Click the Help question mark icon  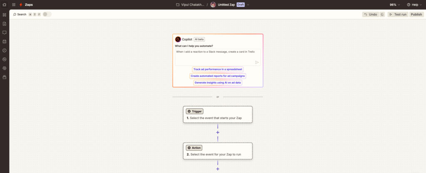click(409, 5)
